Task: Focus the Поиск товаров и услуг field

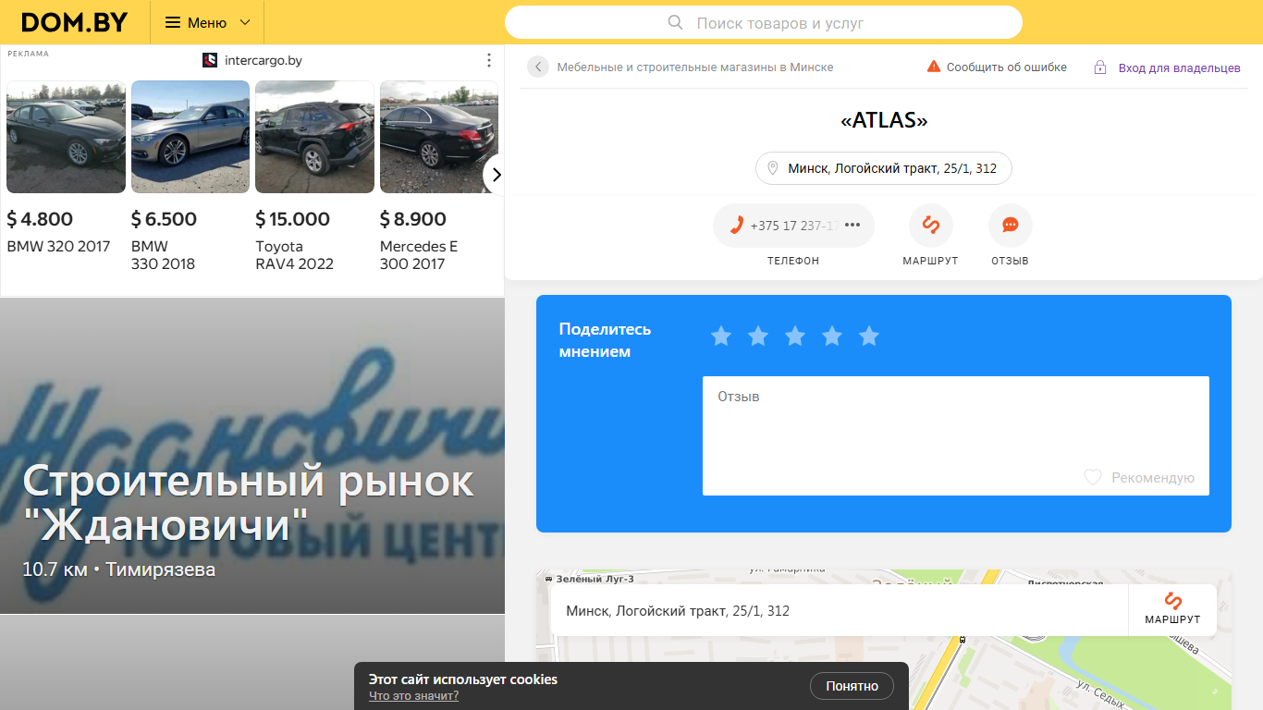Action: [x=764, y=22]
